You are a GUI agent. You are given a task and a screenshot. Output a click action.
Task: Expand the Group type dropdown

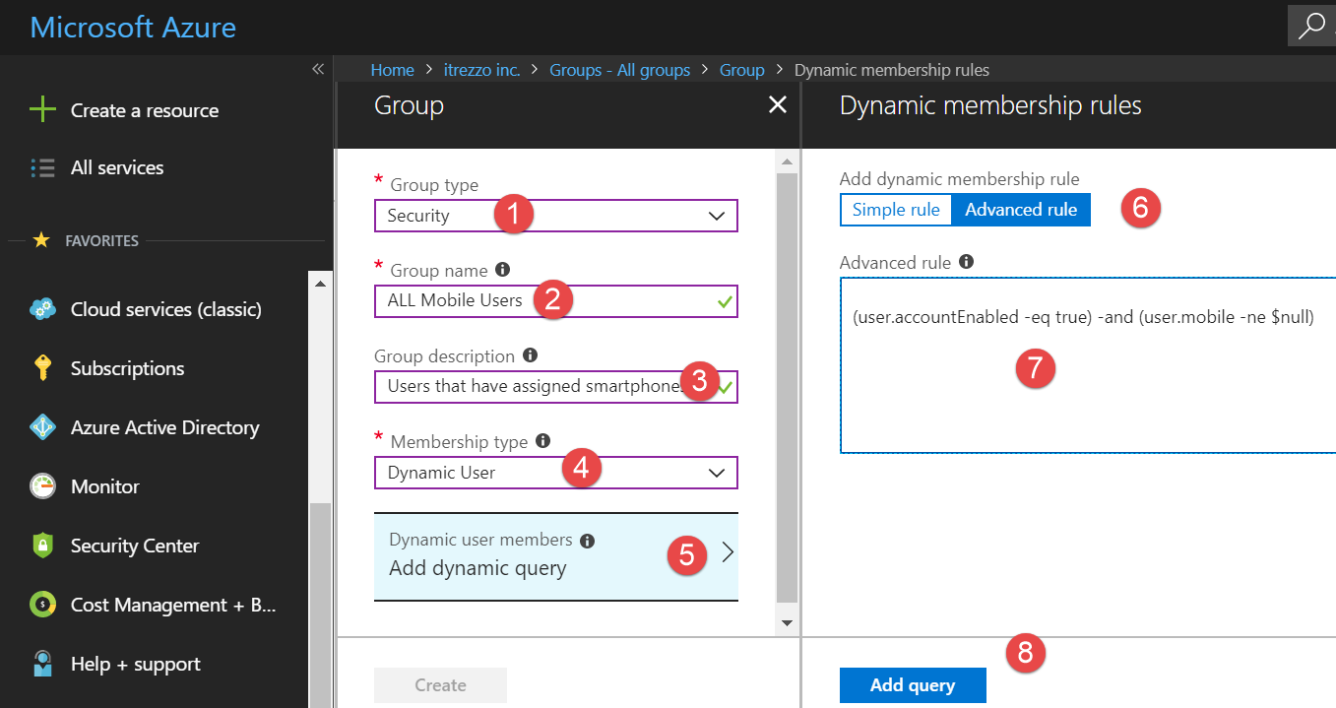pos(716,216)
